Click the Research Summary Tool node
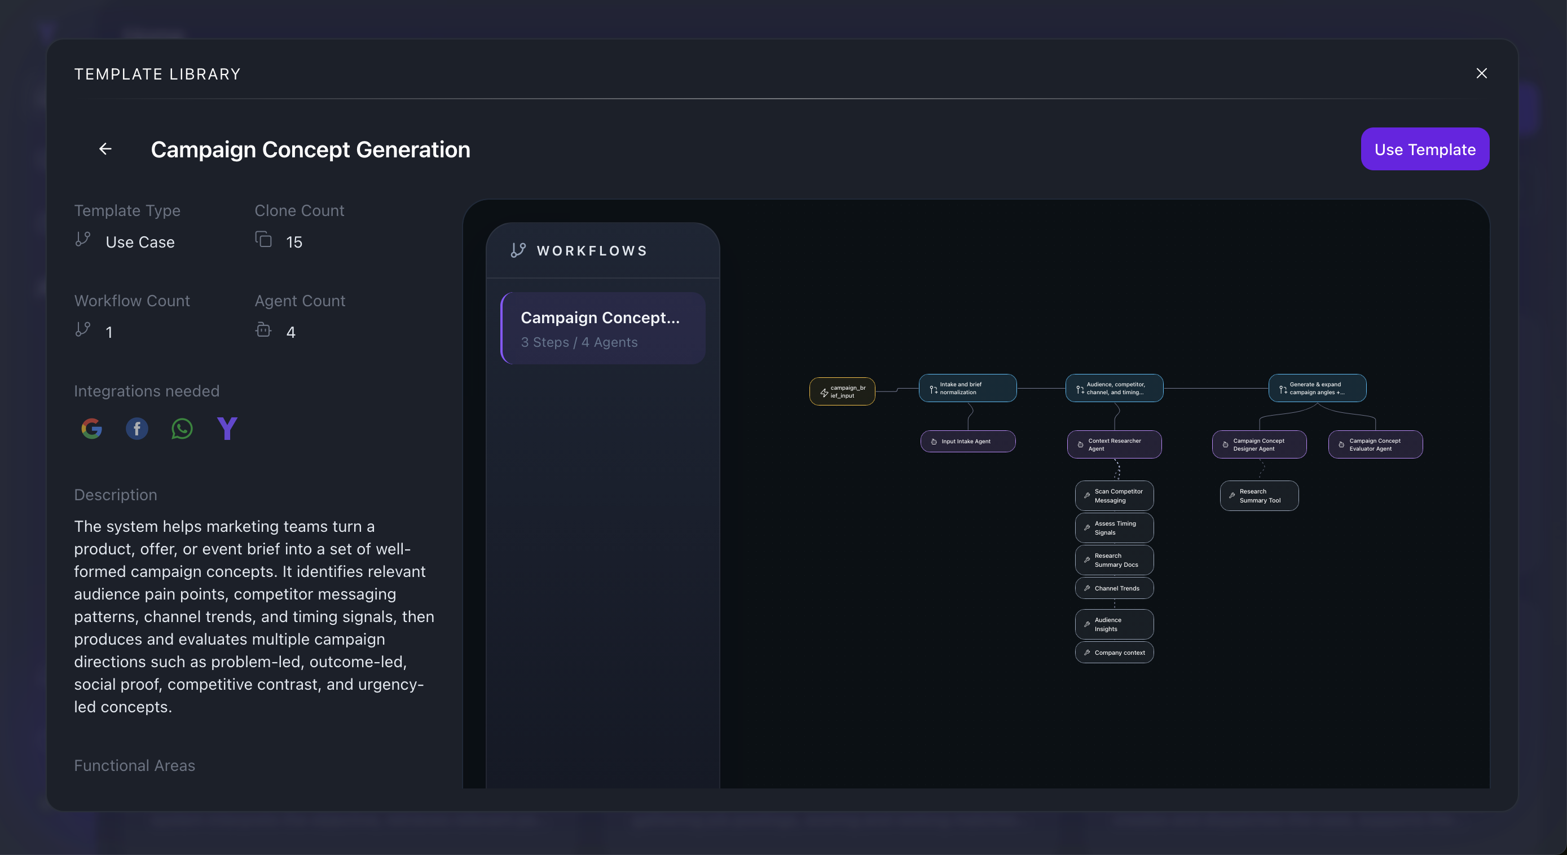The image size is (1567, 855). (1259, 496)
